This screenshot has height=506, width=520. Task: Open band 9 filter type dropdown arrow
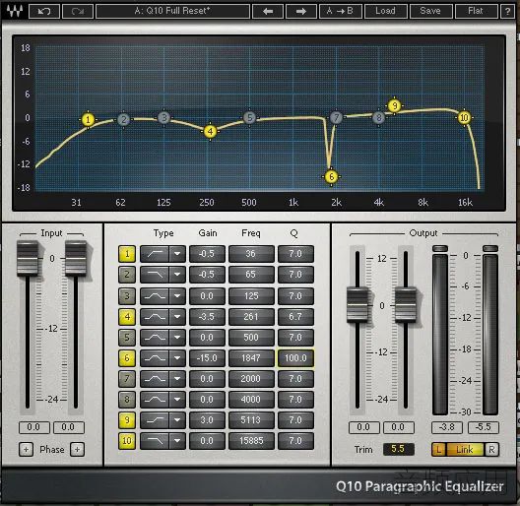click(x=177, y=420)
